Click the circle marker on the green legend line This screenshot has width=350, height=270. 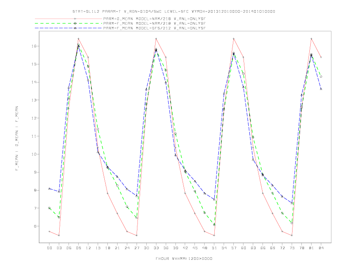(75, 23)
